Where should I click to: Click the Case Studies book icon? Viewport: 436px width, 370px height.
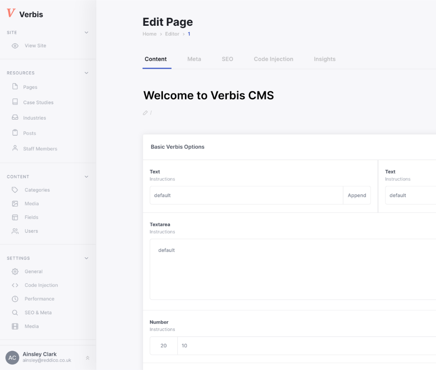coord(15,102)
